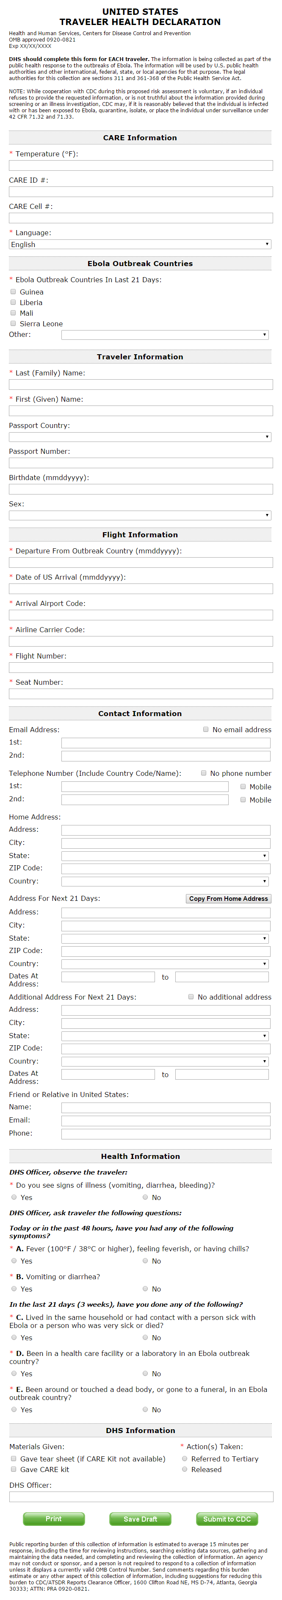
Task: Expand the Passport Country dropdown
Action: pos(141,436)
